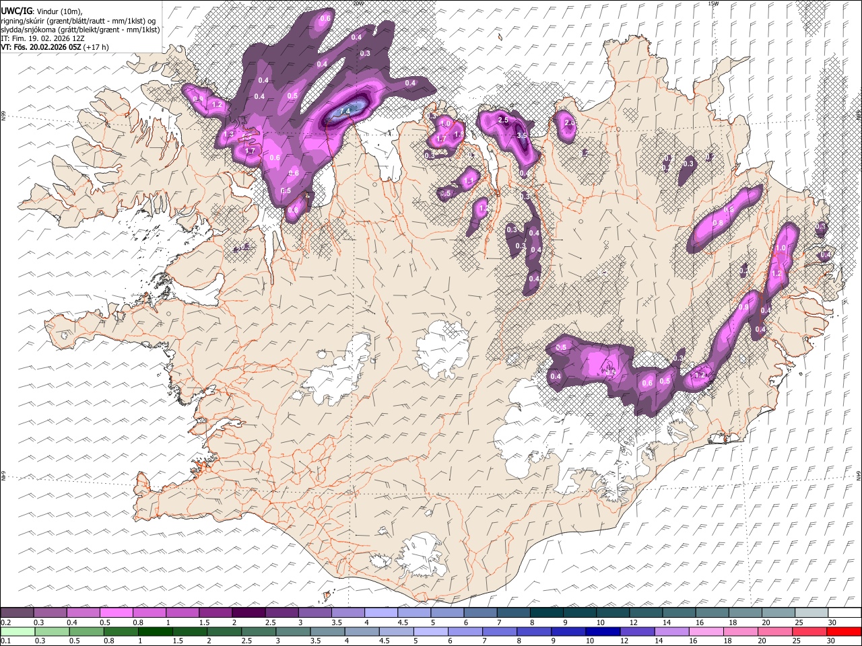Viewport: 862px width, 646px height.
Task: Select the pale green 0.1 rain scale swatch
Action: 18,632
